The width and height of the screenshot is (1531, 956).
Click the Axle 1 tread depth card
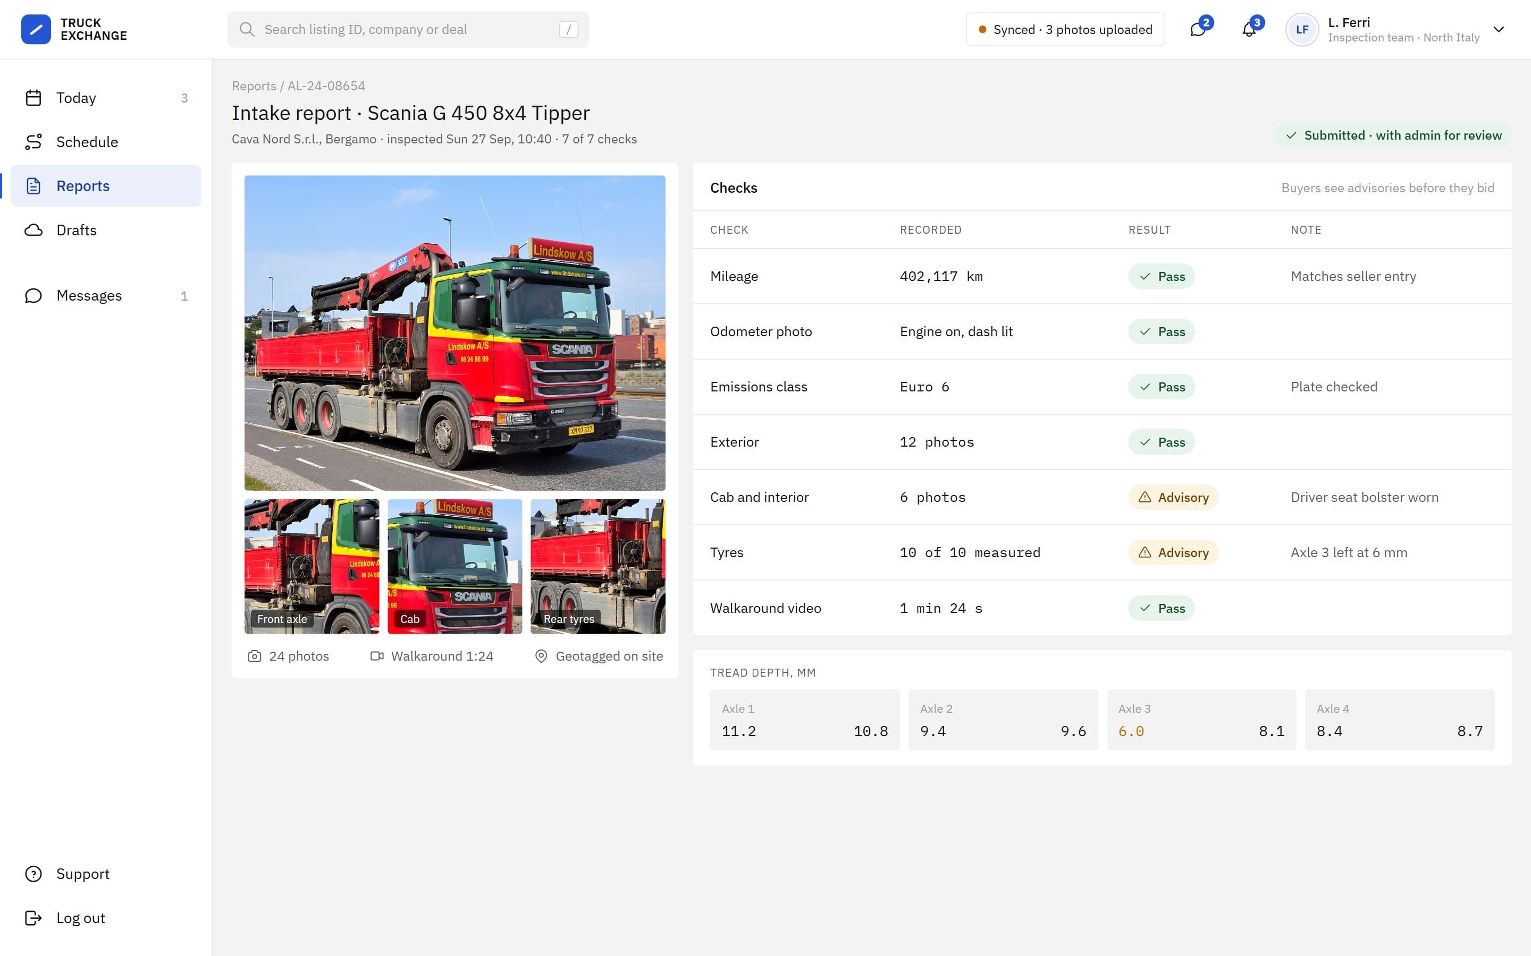pos(804,720)
